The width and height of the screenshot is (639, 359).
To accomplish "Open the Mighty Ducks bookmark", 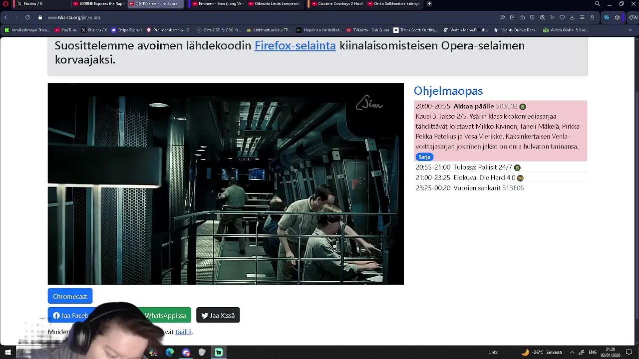I will pyautogui.click(x=516, y=30).
